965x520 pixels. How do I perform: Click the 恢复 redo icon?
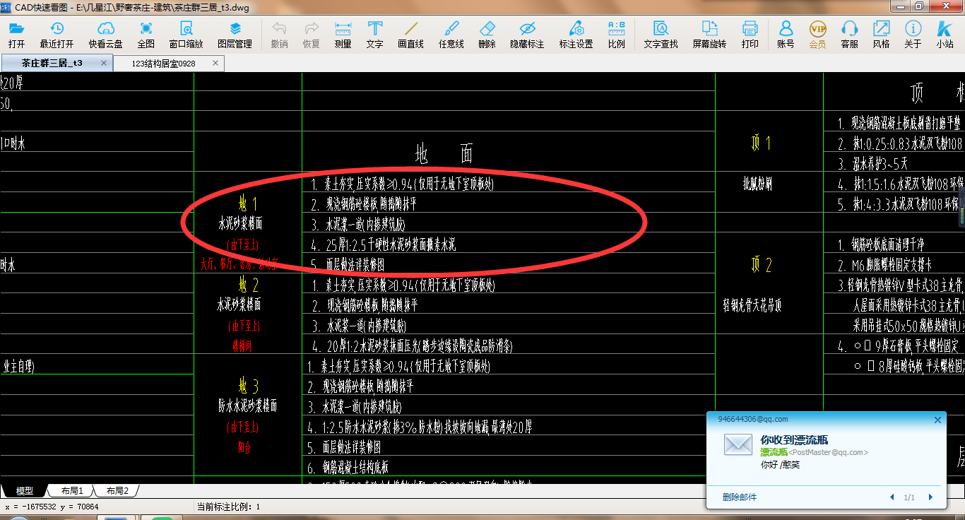tap(311, 35)
